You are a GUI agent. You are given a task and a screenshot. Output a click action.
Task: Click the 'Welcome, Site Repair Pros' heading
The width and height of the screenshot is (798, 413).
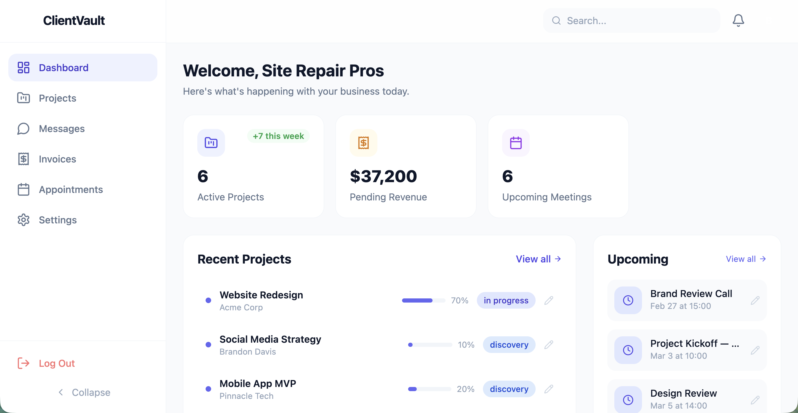(283, 70)
